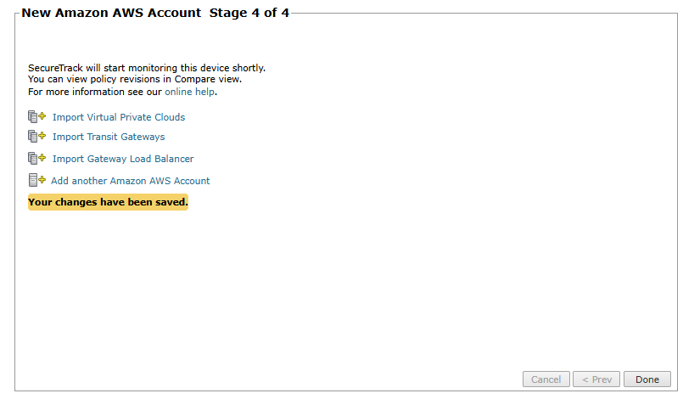
Task: Click the 'Stage 4 of 4' title text
Action: 249,14
